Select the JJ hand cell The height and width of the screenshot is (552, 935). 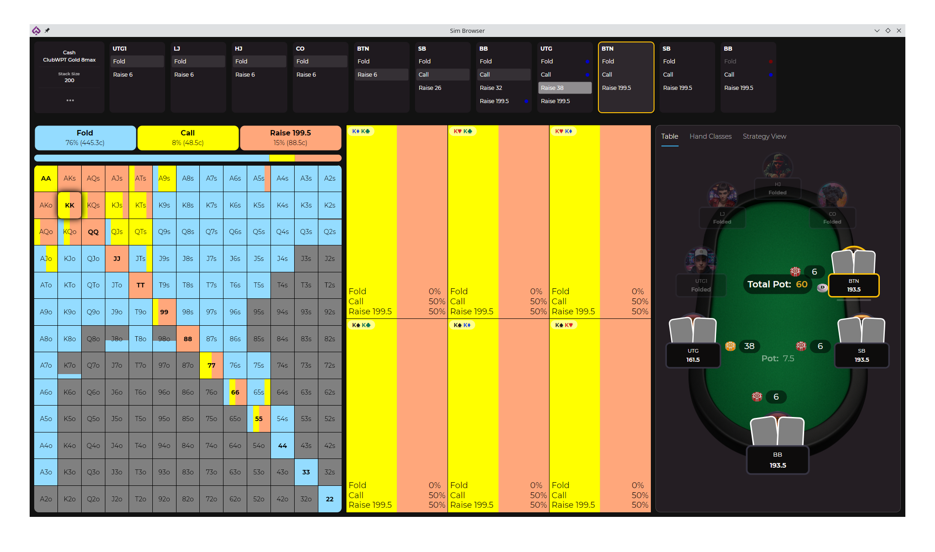117,259
